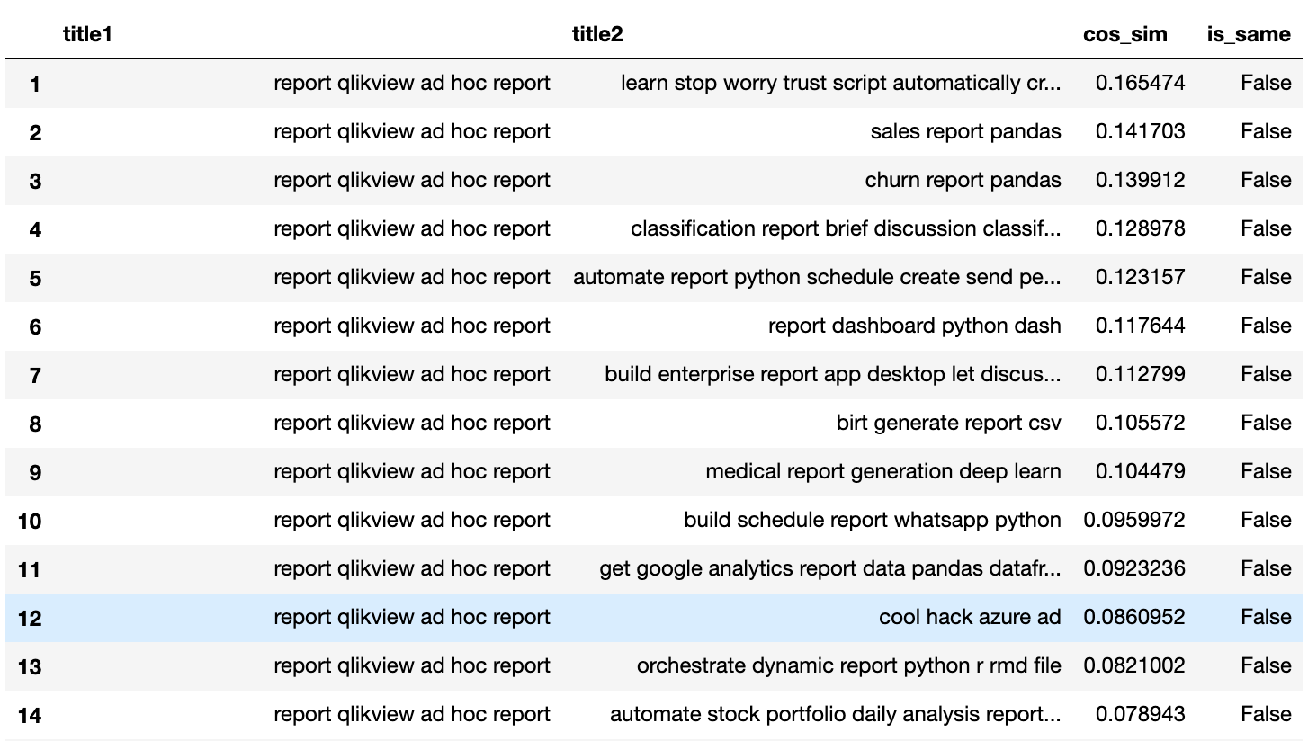Select row index 1

(x=35, y=85)
